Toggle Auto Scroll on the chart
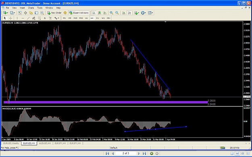Image resolution: width=252 pixels, height=157 pixels. tap(124, 13)
